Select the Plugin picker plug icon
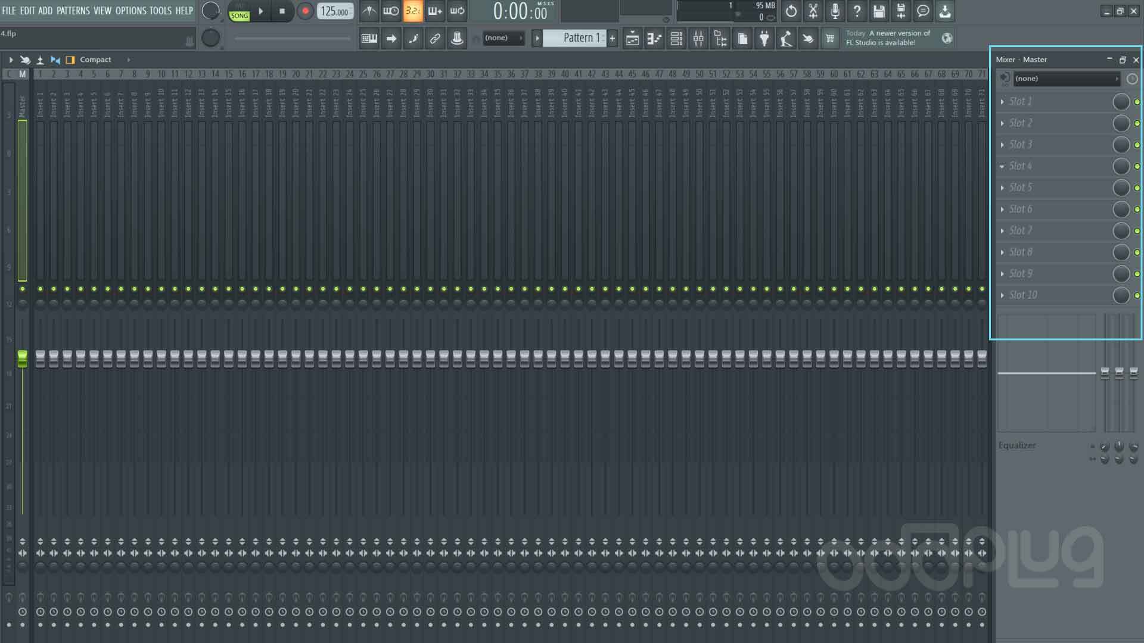 [x=764, y=39]
